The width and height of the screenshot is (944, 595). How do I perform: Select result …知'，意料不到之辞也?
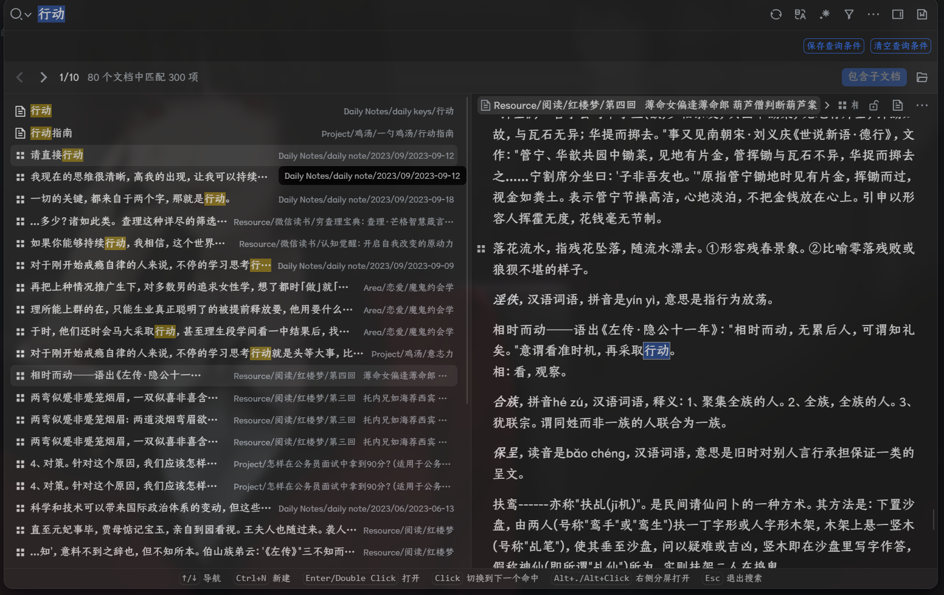(234, 552)
